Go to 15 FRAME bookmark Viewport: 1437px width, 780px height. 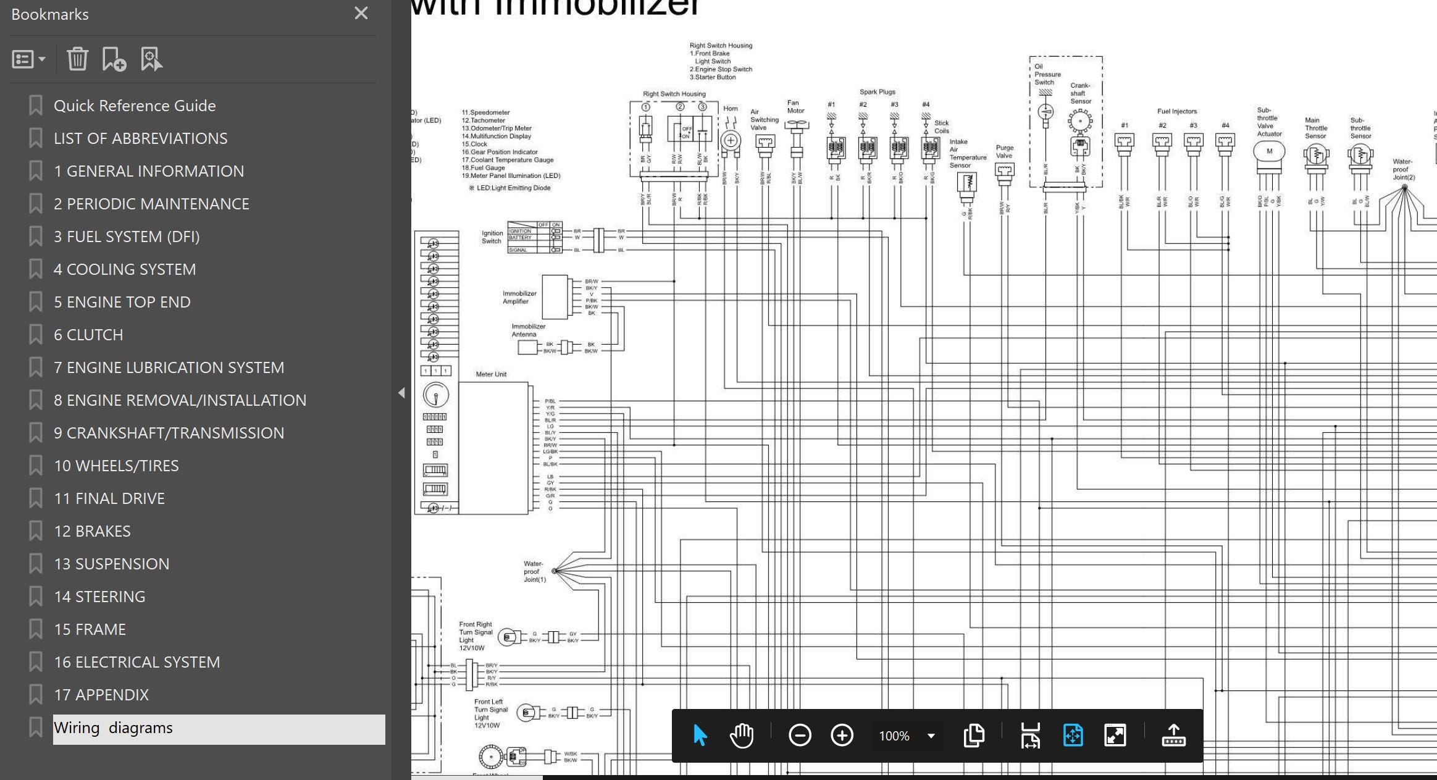(x=90, y=629)
